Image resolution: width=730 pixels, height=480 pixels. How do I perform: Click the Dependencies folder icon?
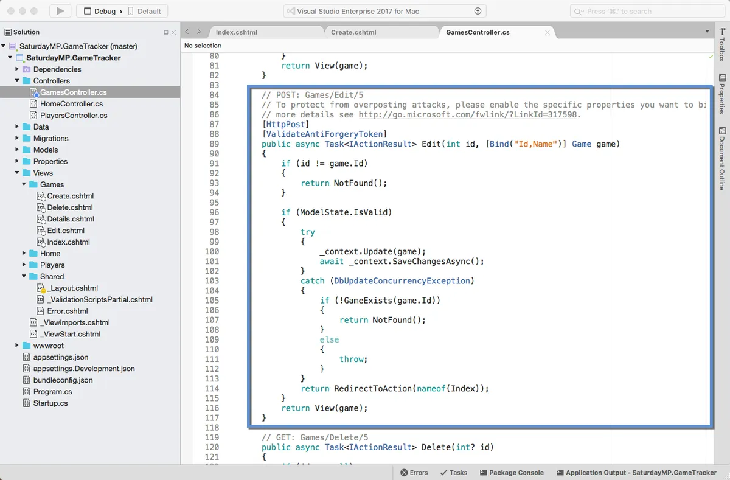click(26, 69)
